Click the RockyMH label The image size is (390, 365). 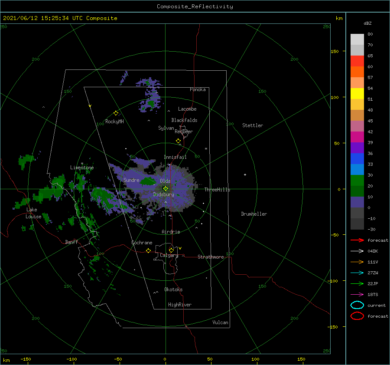[x=114, y=122]
